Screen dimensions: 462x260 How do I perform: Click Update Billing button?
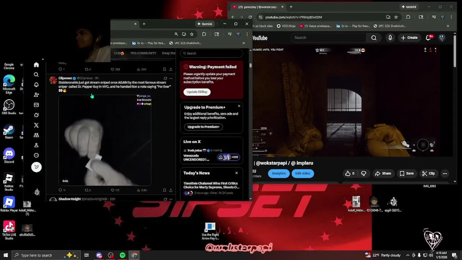coord(197,92)
